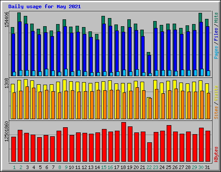Select the blue Files bar for day 30
Screen dimensions: 221x172
pyautogui.click(x=201, y=46)
